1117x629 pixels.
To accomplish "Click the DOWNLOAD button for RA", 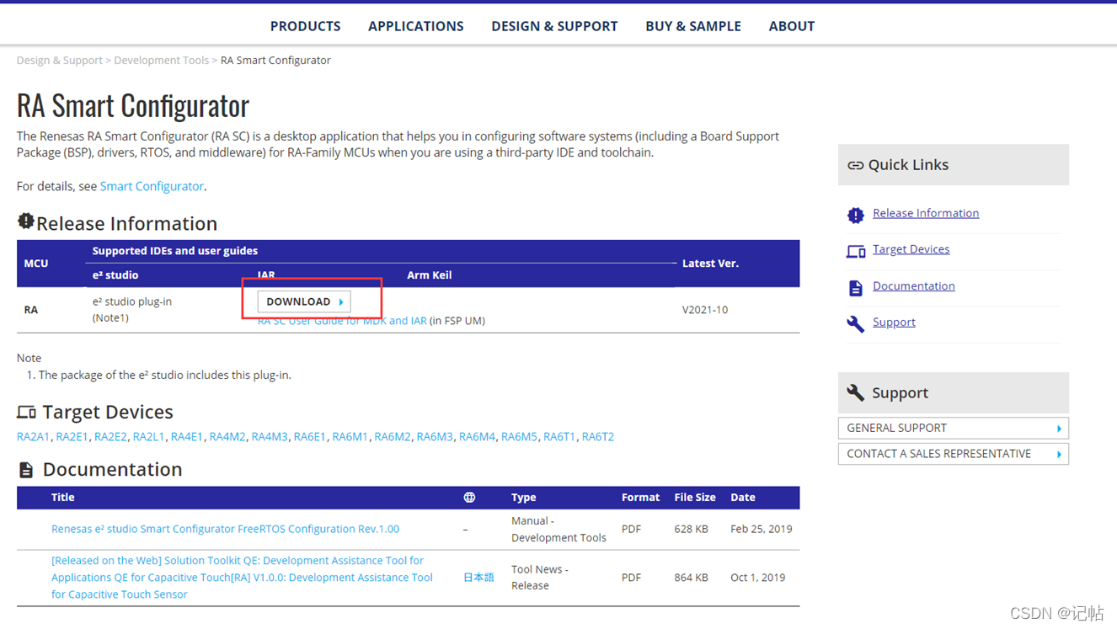I will [304, 301].
